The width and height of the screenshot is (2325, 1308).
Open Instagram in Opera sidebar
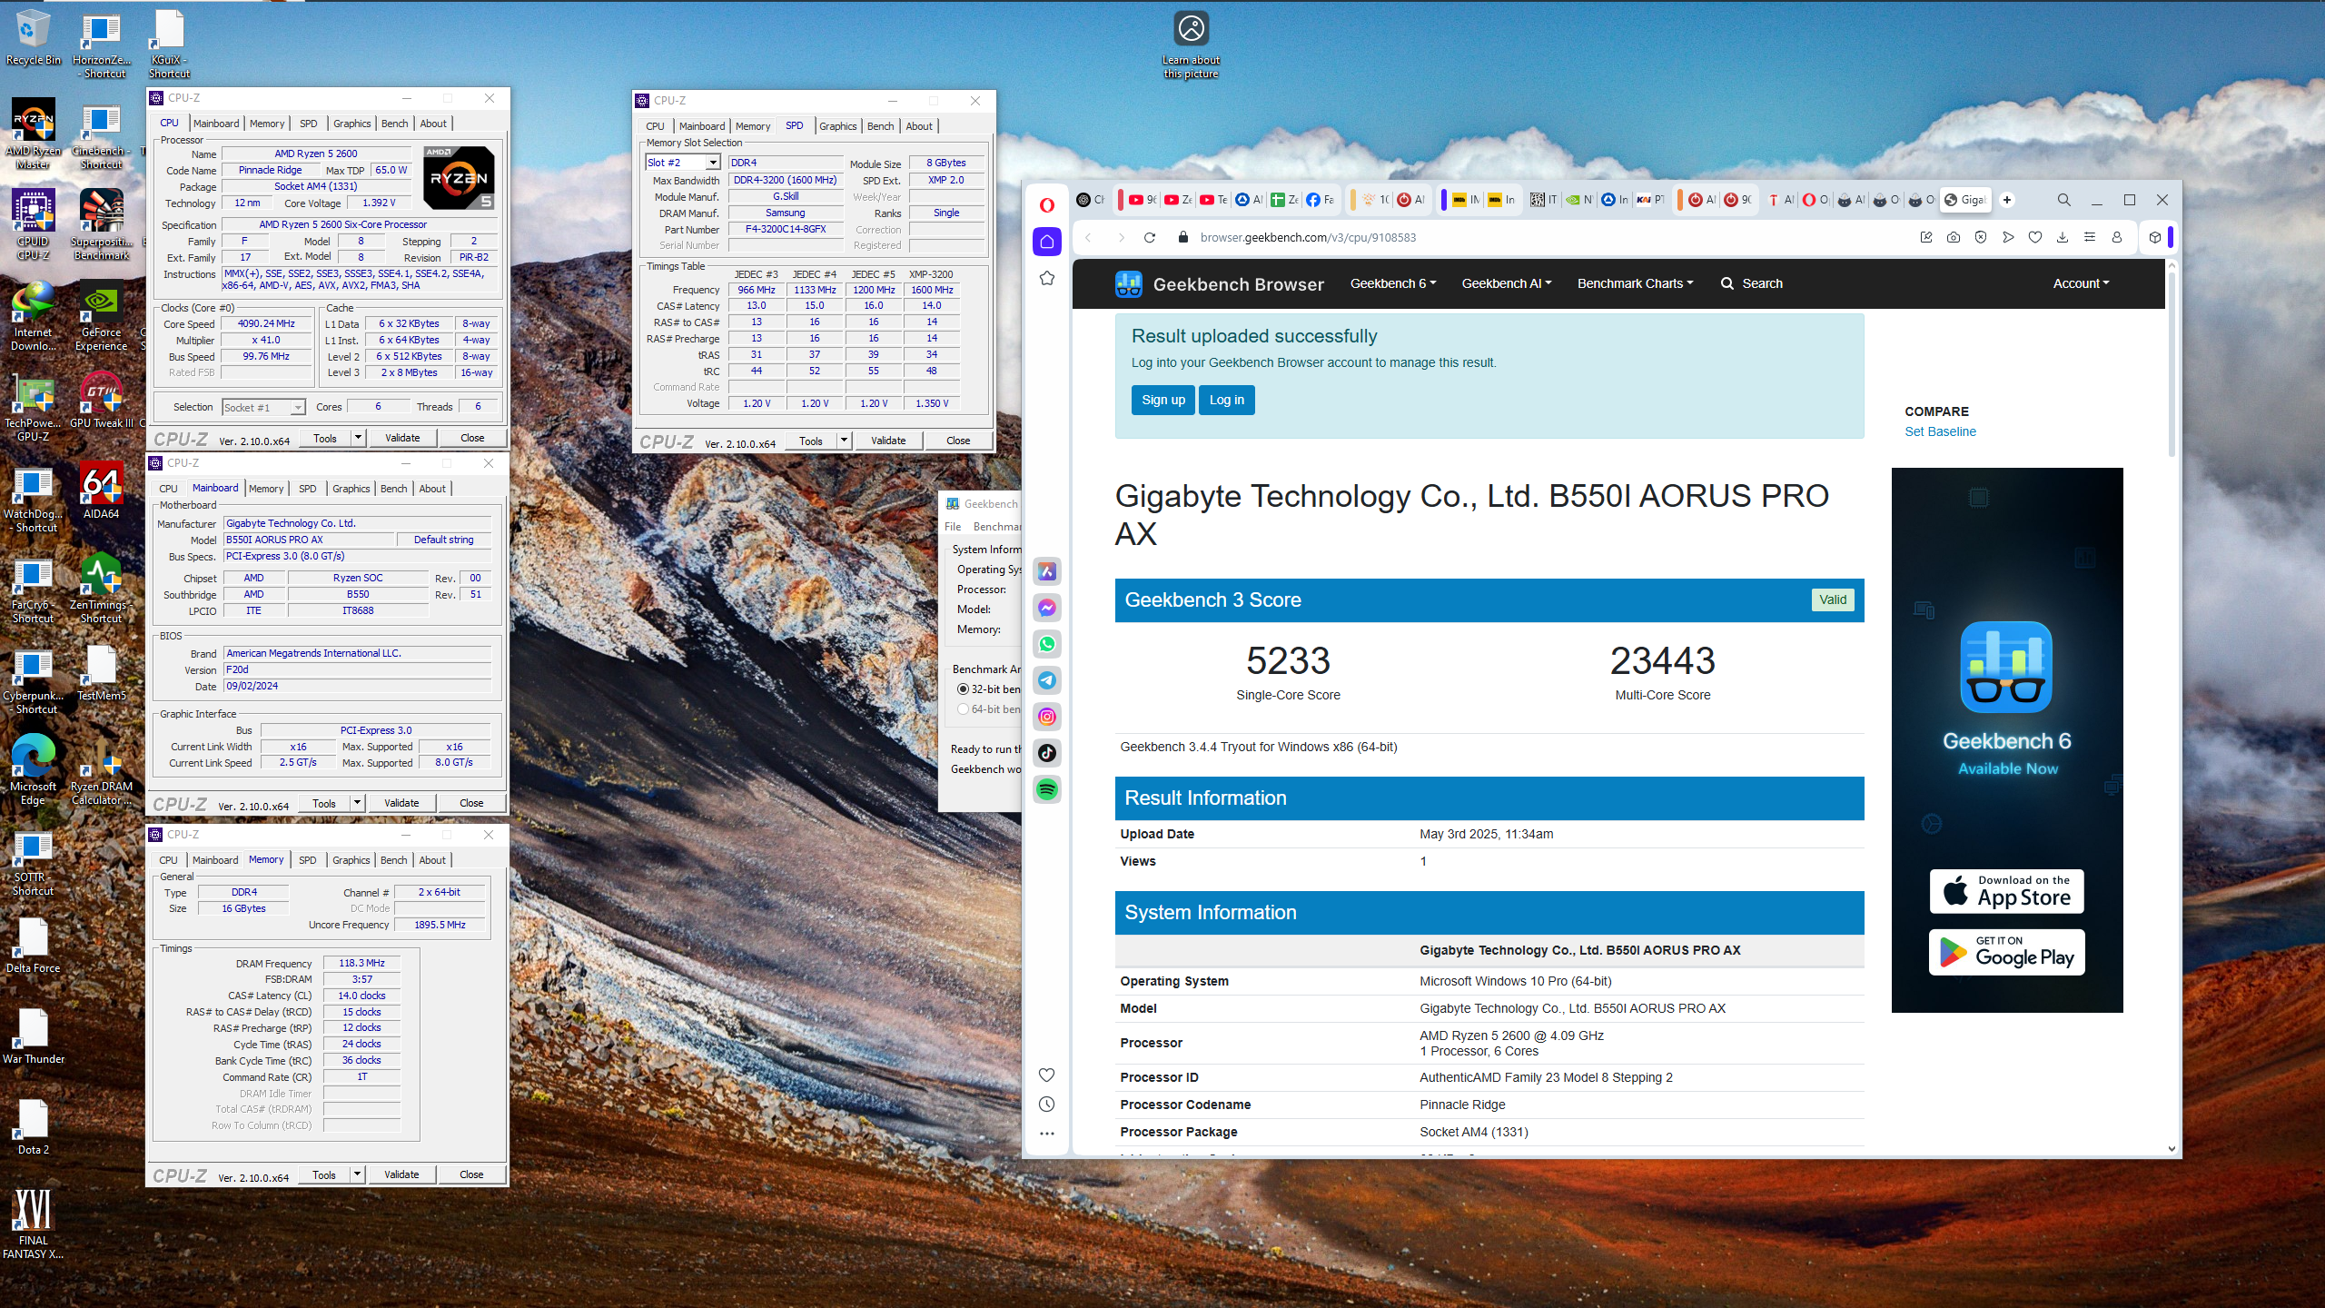[1047, 717]
